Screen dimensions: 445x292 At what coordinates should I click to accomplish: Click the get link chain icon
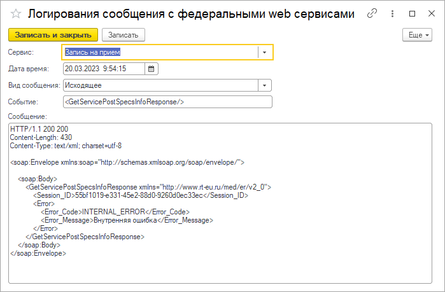pyautogui.click(x=372, y=13)
